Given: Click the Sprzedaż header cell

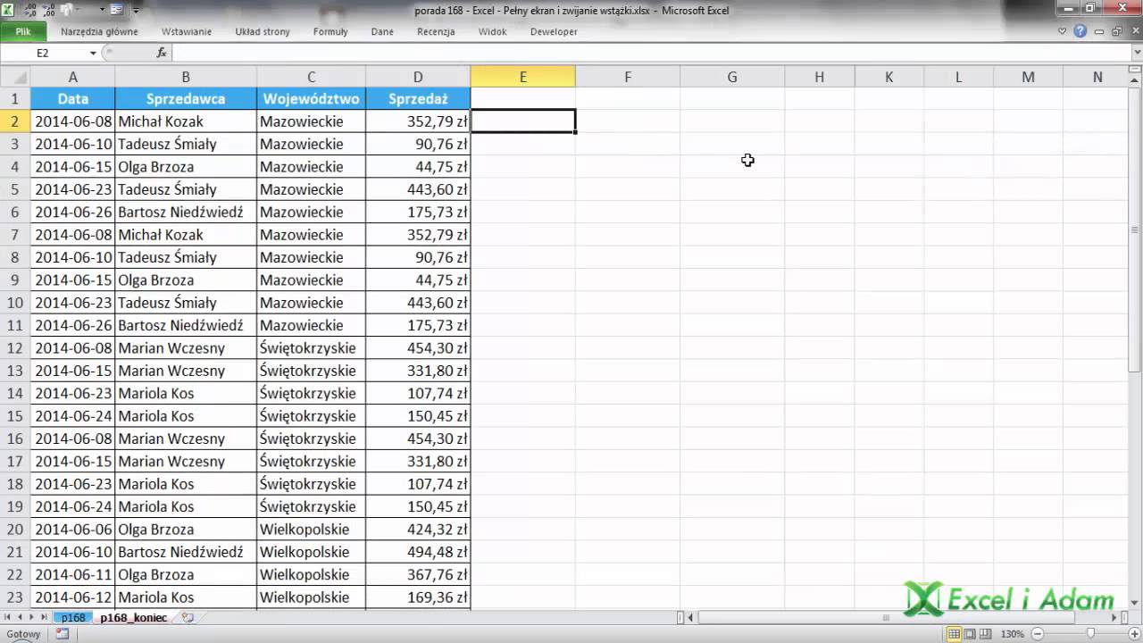Looking at the screenshot, I should [x=418, y=98].
